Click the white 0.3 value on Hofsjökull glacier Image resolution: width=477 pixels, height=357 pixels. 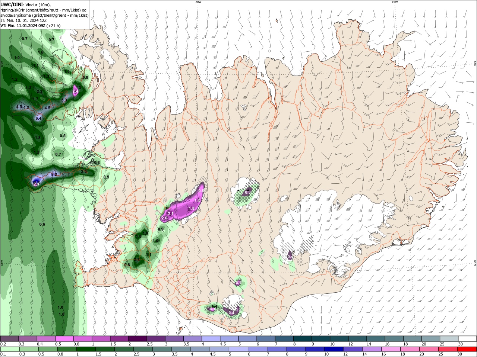click(248, 192)
